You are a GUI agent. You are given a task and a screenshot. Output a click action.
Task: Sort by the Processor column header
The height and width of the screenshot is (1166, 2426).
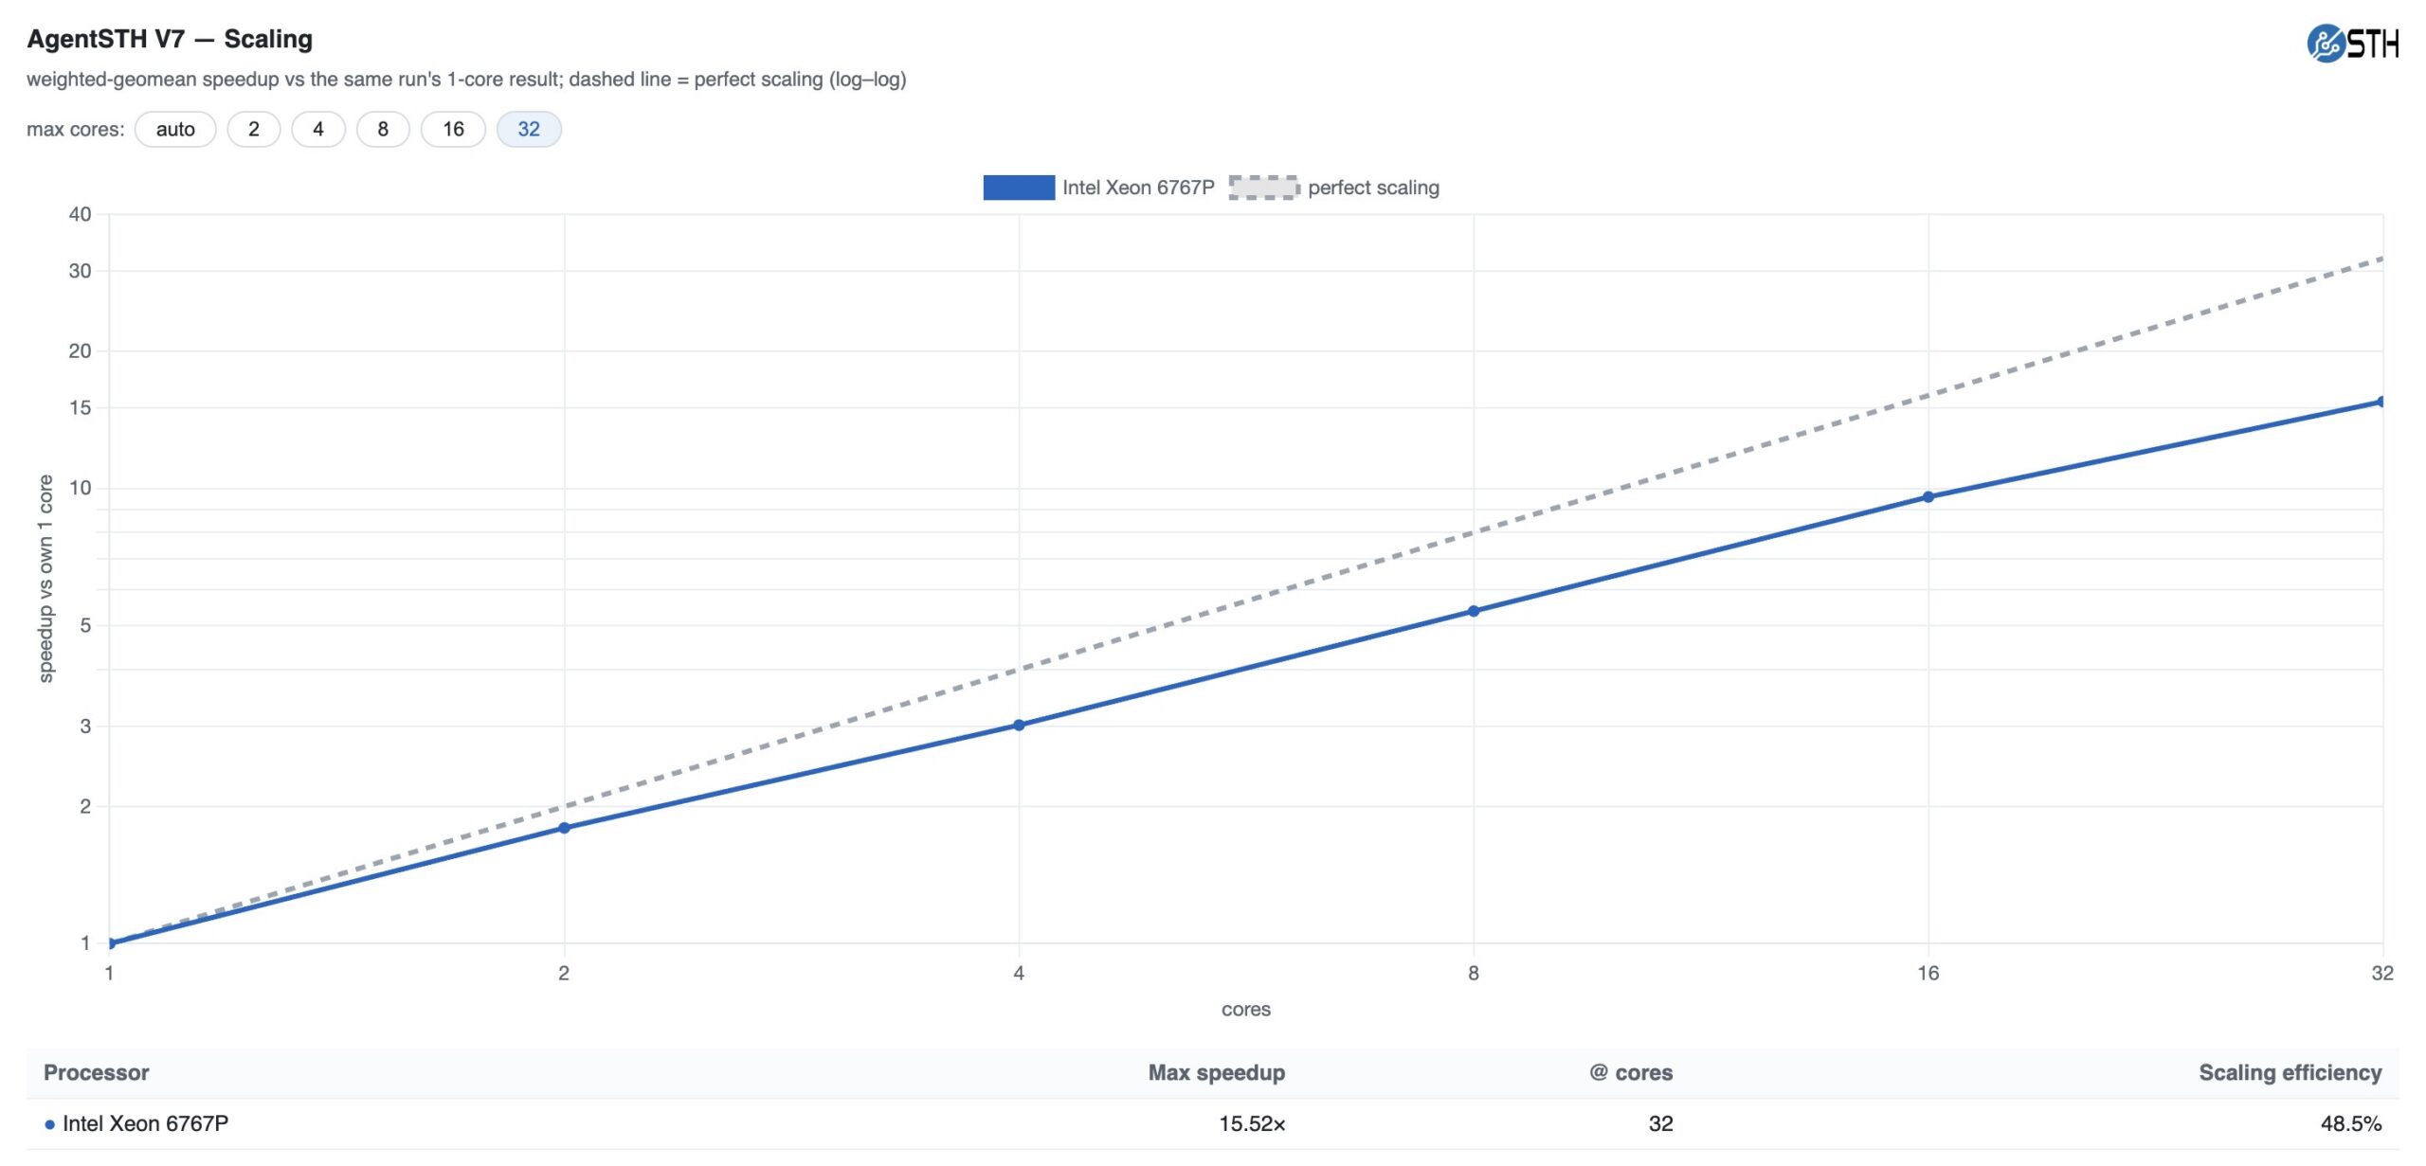pyautogui.click(x=97, y=1073)
